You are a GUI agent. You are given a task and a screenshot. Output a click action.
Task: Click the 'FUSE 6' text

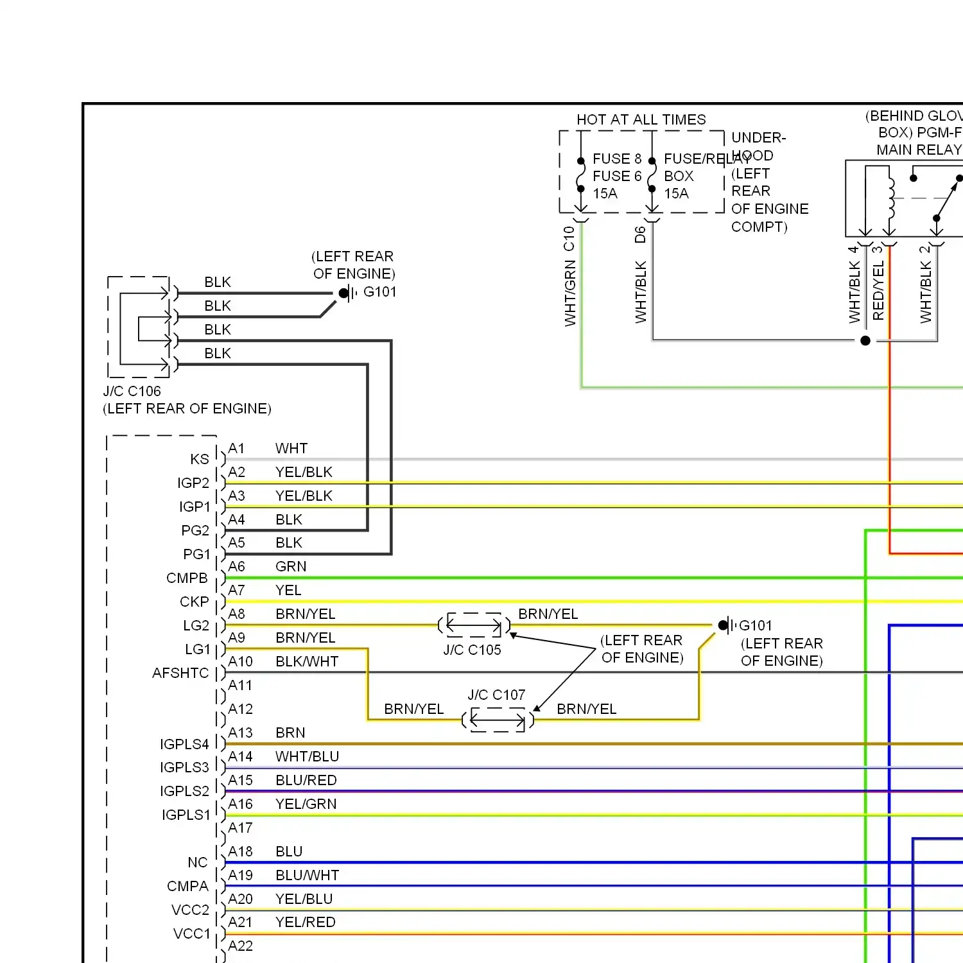pos(617,176)
